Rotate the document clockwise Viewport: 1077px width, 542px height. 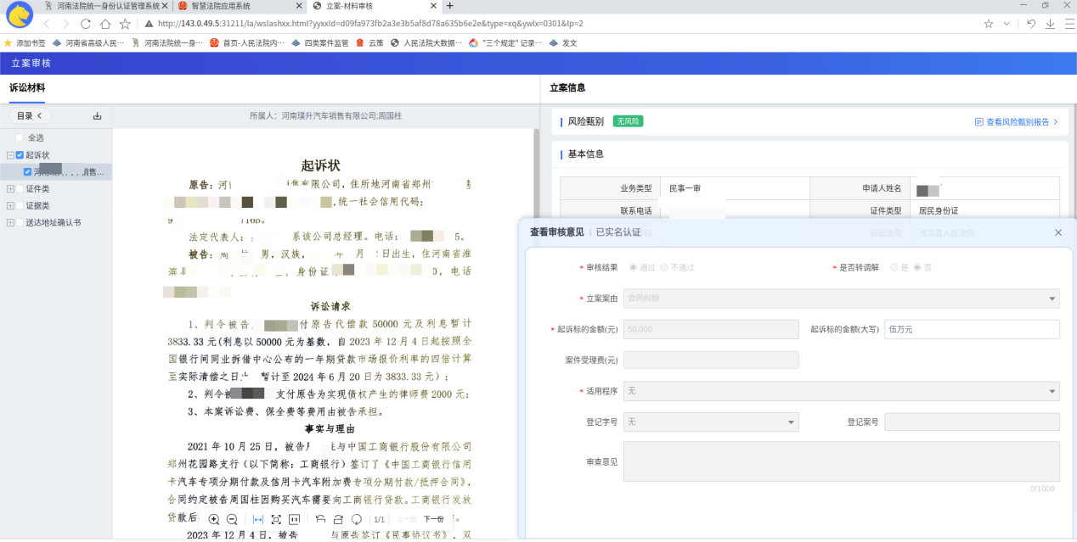[x=338, y=519]
